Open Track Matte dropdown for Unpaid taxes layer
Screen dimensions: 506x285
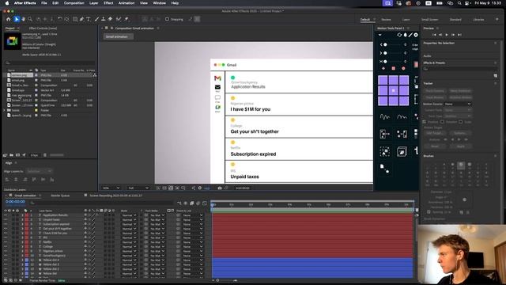click(157, 220)
